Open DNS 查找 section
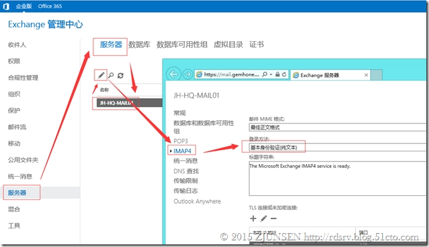 click(186, 171)
